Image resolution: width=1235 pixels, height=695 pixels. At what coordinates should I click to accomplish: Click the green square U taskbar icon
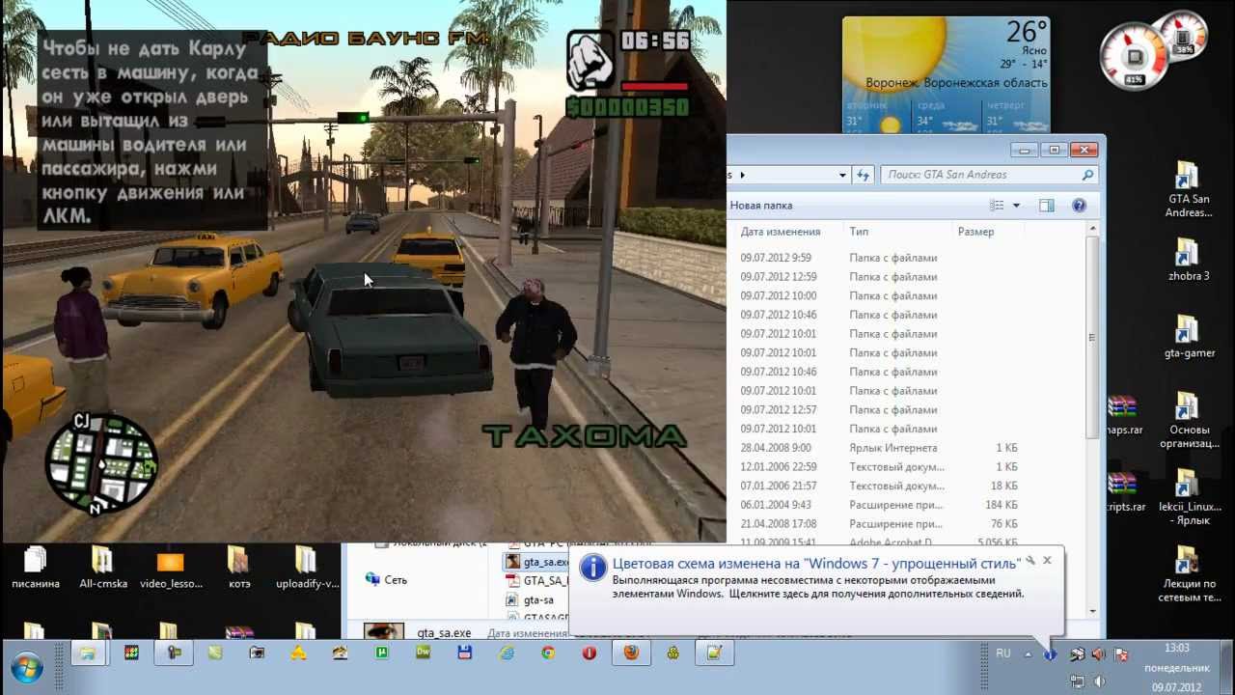click(x=381, y=653)
